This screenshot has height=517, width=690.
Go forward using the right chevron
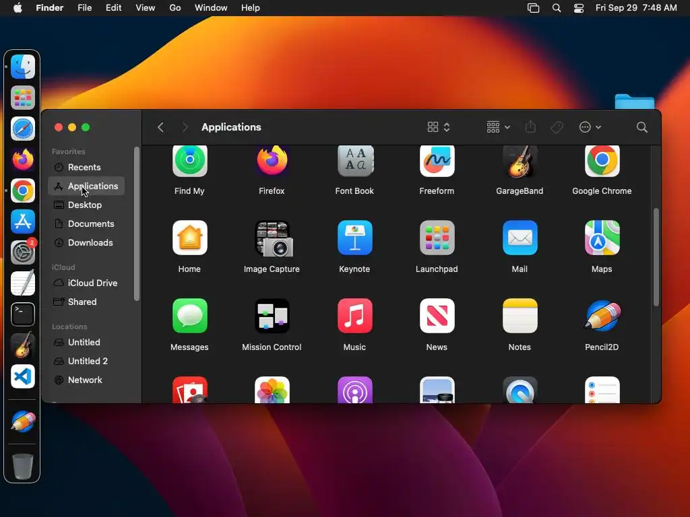185,127
